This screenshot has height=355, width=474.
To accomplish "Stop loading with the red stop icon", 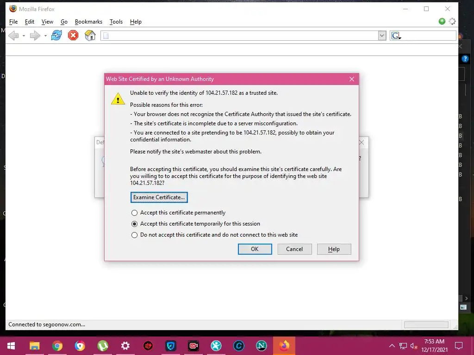I will click(73, 35).
